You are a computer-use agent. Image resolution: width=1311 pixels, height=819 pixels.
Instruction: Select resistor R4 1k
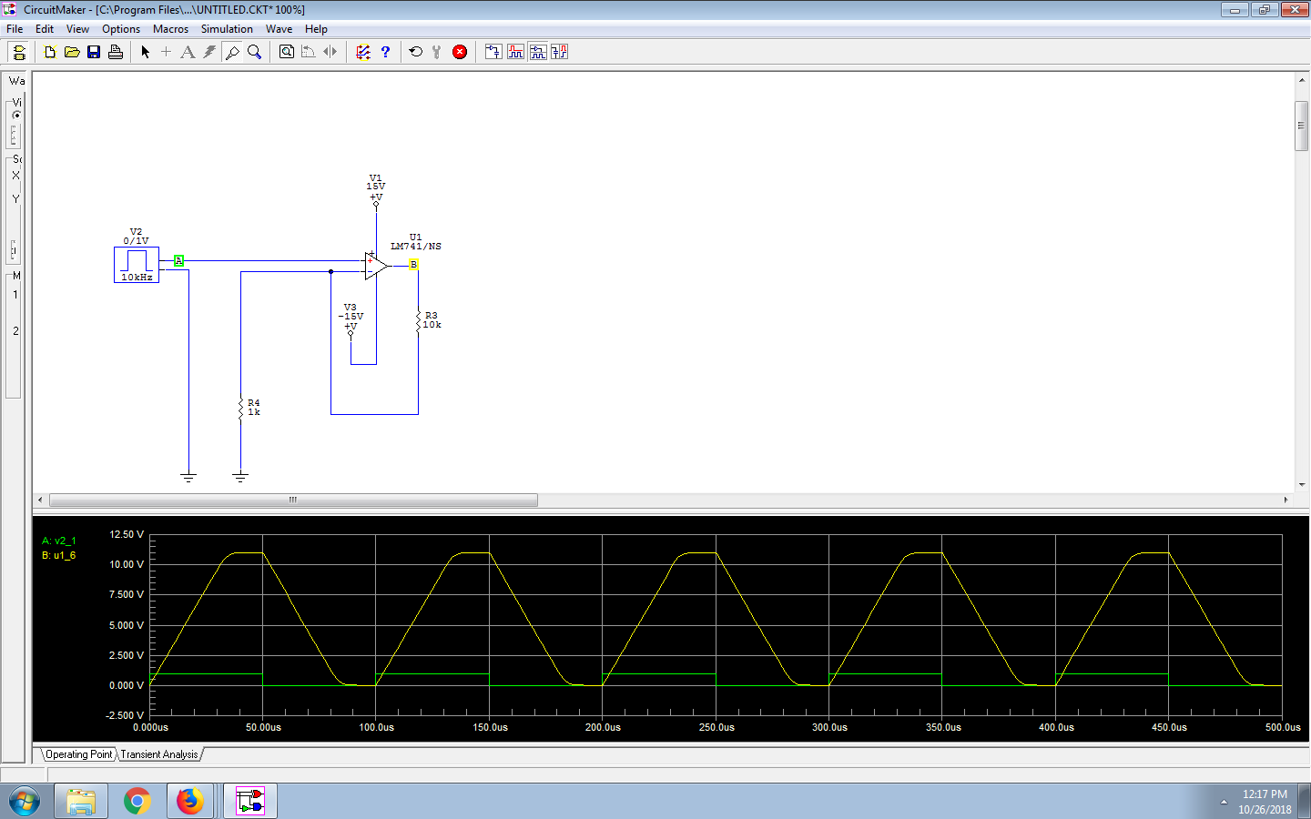coord(240,408)
